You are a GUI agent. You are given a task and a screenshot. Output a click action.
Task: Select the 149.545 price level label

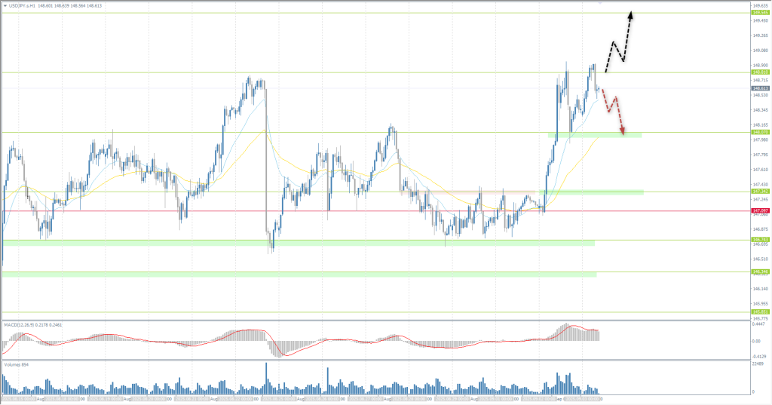pos(759,13)
